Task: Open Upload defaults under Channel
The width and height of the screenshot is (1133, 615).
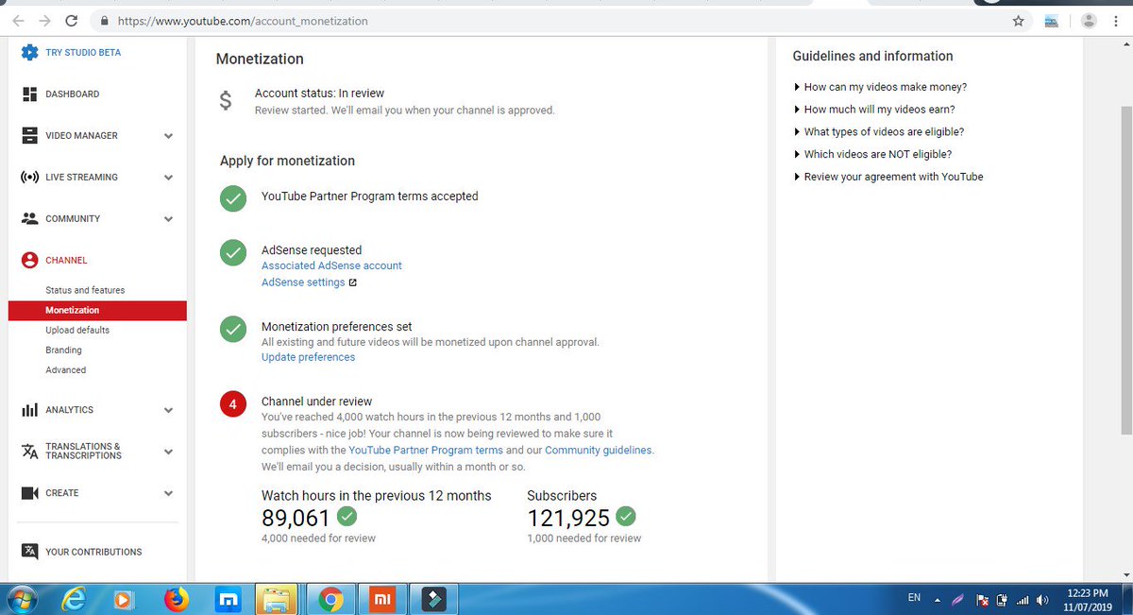Action: coord(77,331)
